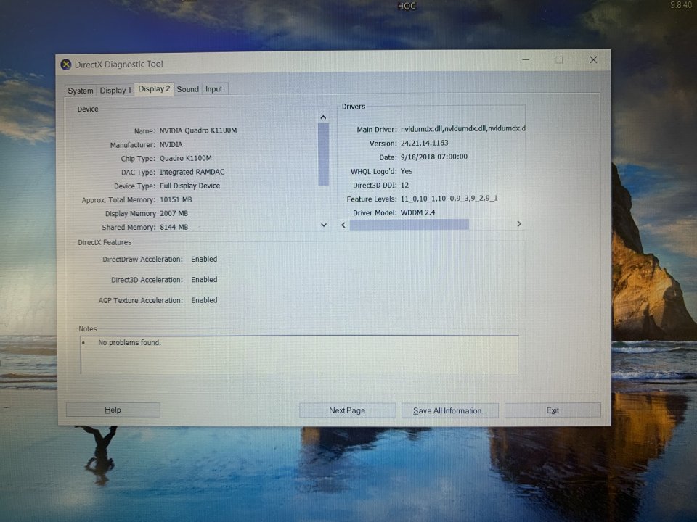Click Save All Information button

coord(449,410)
